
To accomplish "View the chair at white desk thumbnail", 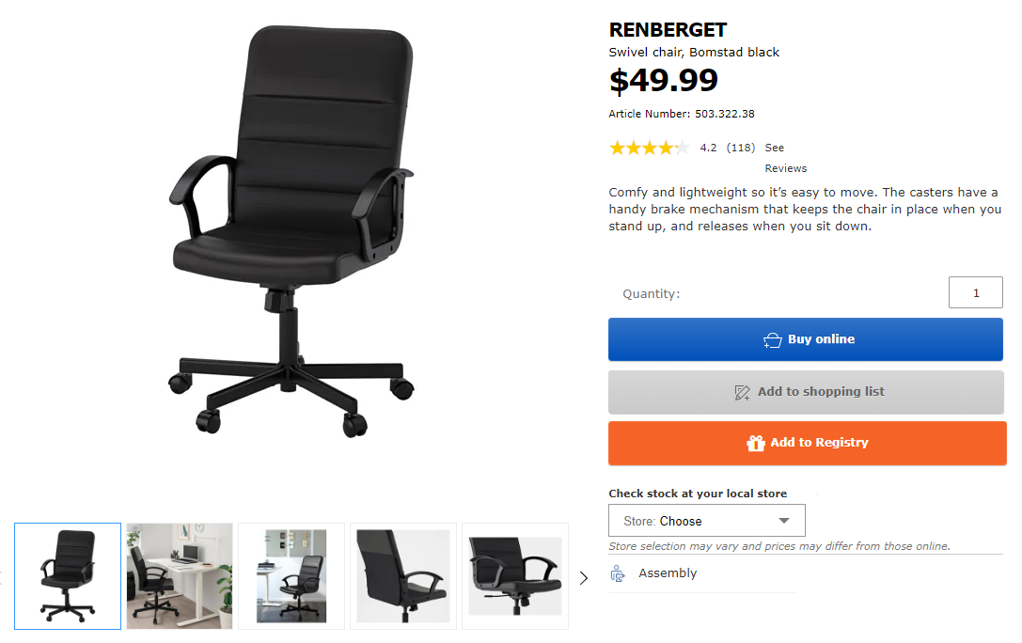I will pyautogui.click(x=180, y=576).
